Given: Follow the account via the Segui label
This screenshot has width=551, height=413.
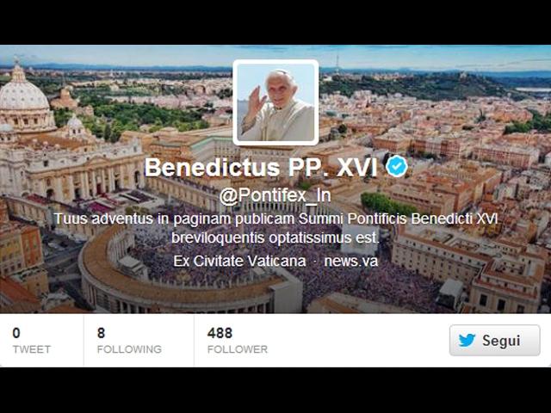Looking at the screenshot, I should click(x=501, y=341).
